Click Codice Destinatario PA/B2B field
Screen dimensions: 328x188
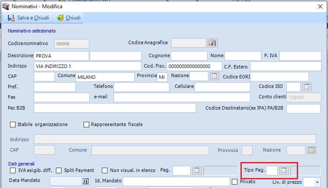pyautogui.click(x=304, y=109)
